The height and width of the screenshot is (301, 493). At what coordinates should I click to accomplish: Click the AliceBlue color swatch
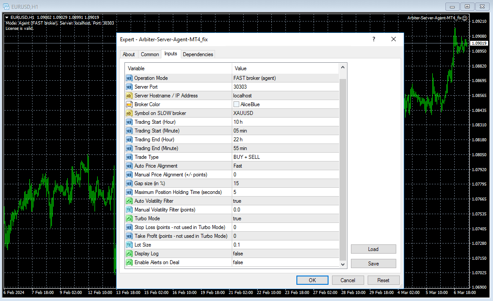pyautogui.click(x=236, y=104)
